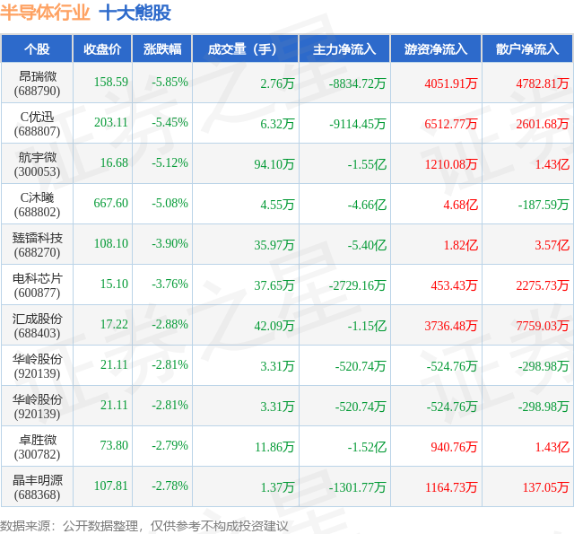
Task: Click retail net inflow 137.05万
Action: coord(546,487)
